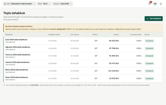Open the Site Bahçeşehir Vadi Konakları dropdown
The width and height of the screenshot is (166, 105).
(x=19, y=4)
